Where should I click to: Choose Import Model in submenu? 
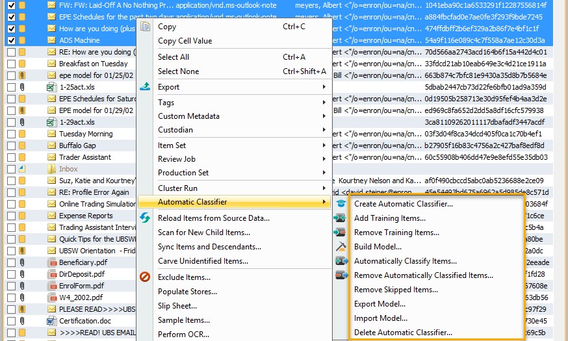point(381,318)
